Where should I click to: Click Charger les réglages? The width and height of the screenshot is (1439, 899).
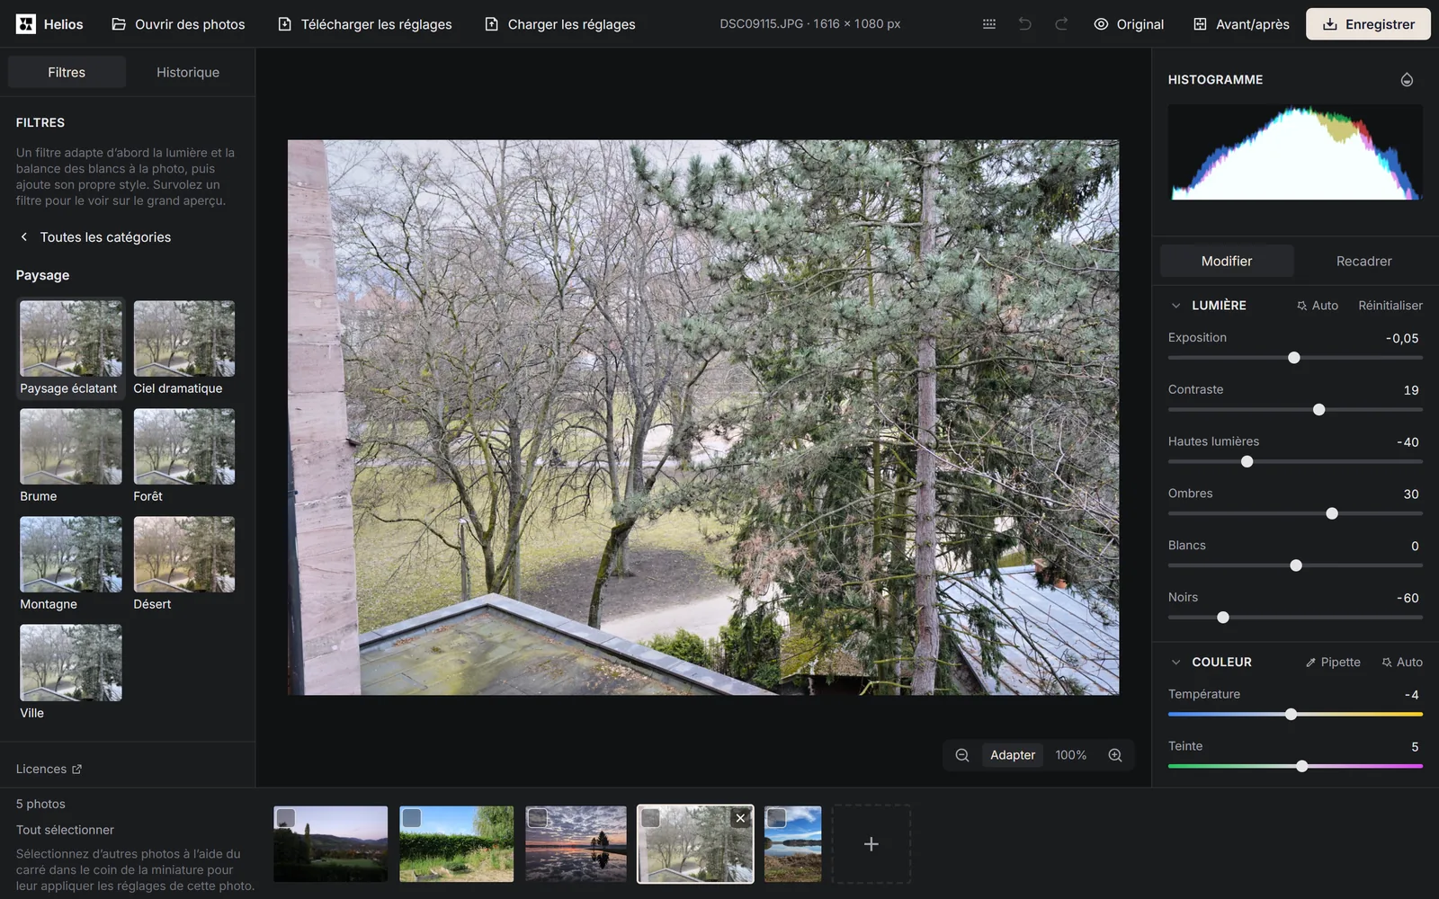pyautogui.click(x=559, y=24)
